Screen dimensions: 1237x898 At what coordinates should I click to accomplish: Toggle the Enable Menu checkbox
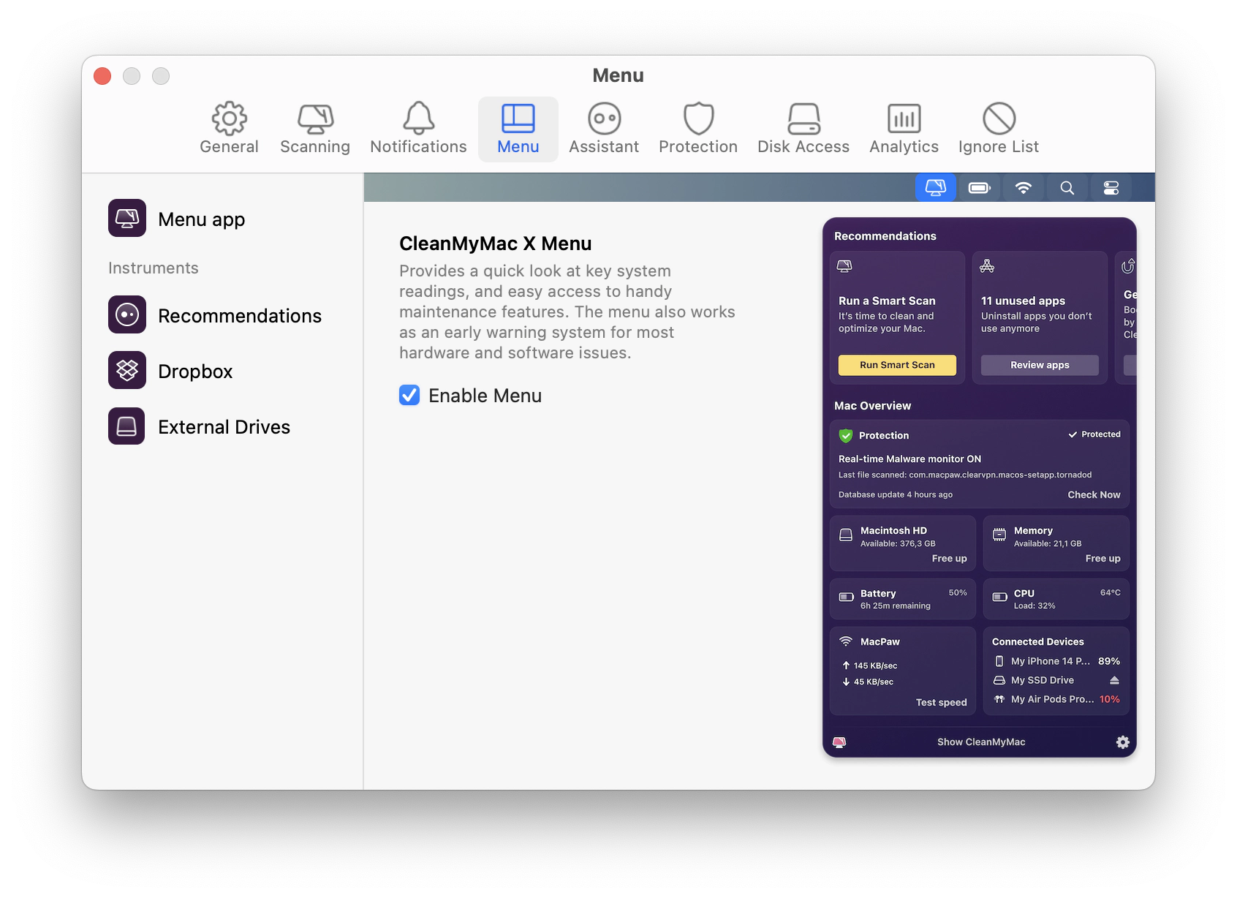409,395
